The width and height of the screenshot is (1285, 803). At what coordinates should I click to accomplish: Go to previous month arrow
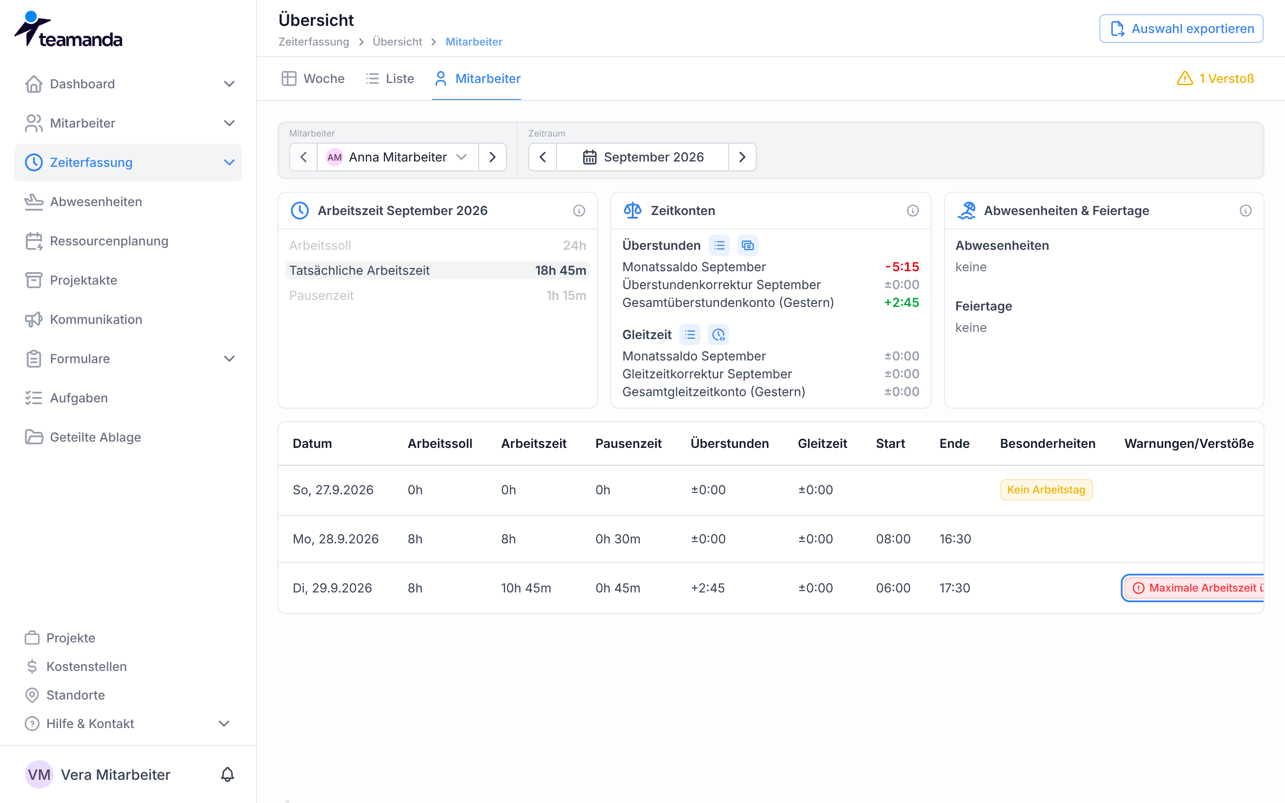point(543,157)
